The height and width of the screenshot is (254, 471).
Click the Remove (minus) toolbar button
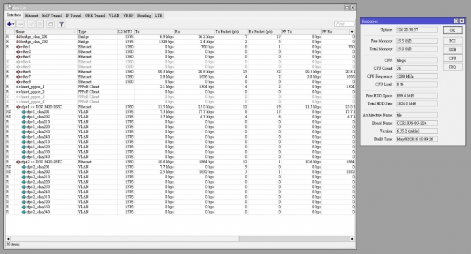pyautogui.click(x=20, y=24)
